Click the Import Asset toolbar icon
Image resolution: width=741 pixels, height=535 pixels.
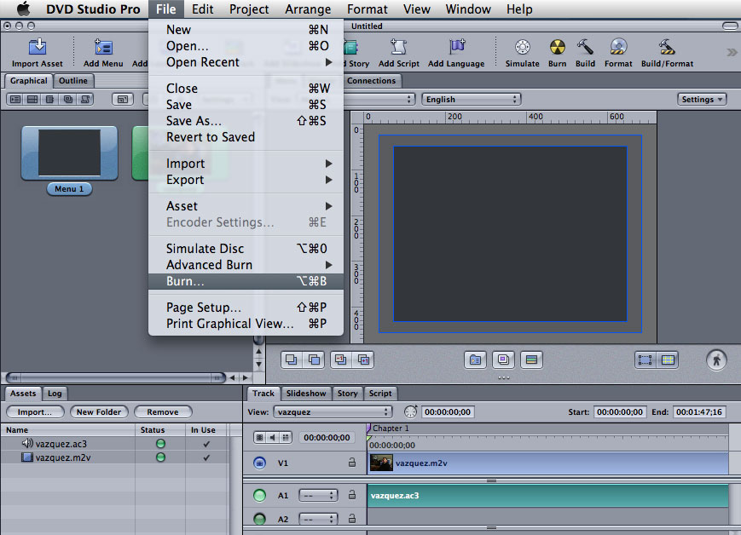38,47
